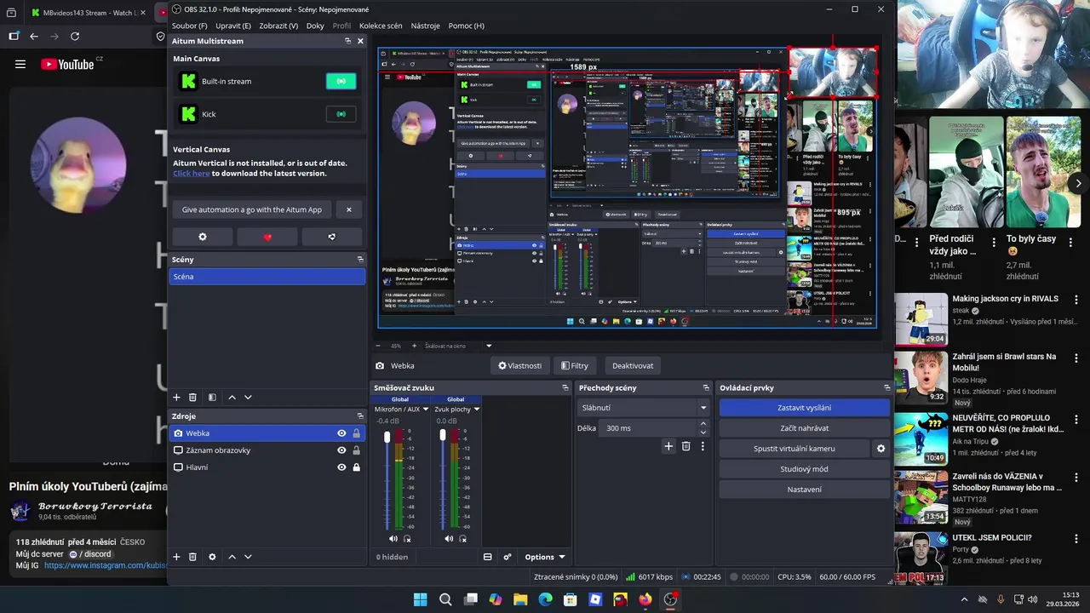Hide the Hlavní source
The image size is (1090, 613).
tap(341, 467)
